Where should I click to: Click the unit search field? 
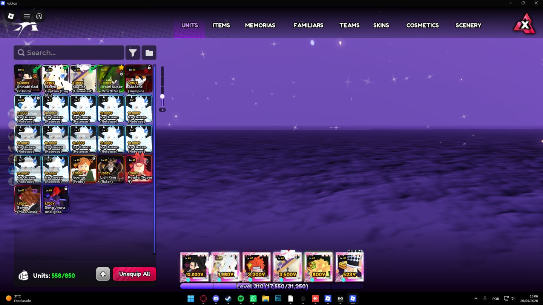pyautogui.click(x=69, y=53)
